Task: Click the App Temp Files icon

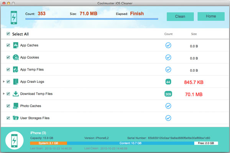Action: [x=16, y=69]
